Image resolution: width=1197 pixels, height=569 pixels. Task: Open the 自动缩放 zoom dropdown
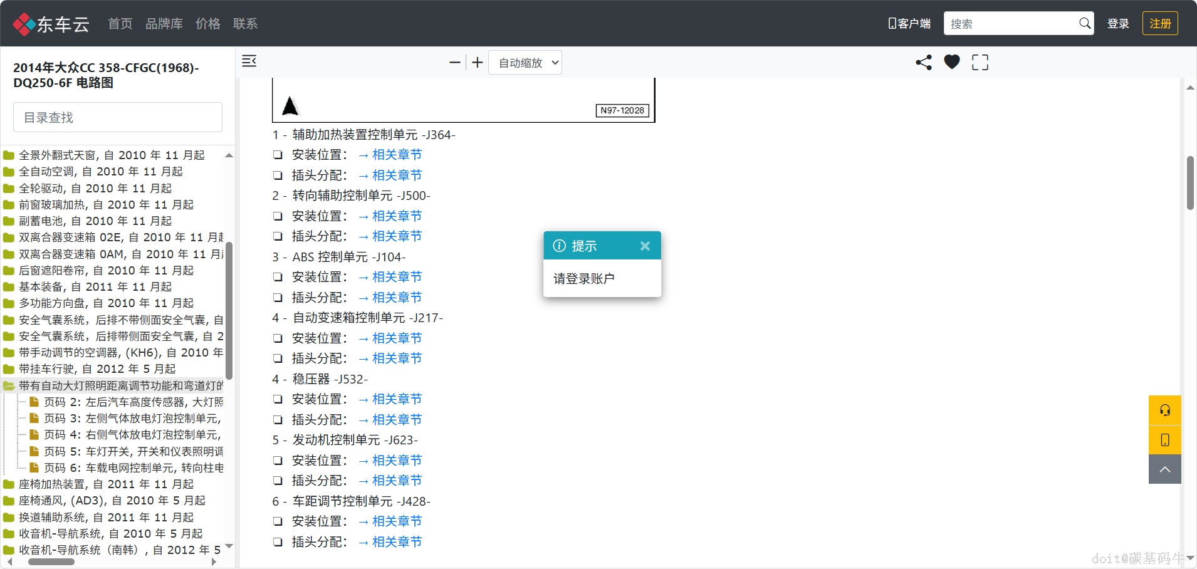pyautogui.click(x=525, y=62)
